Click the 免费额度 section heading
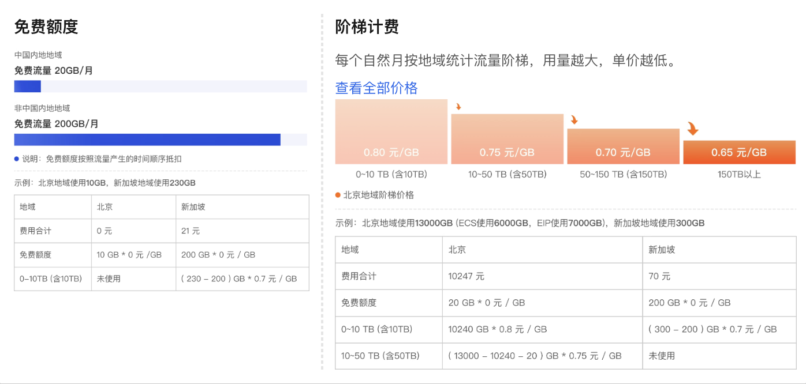Screen dimensions: 806x384 (x=46, y=27)
